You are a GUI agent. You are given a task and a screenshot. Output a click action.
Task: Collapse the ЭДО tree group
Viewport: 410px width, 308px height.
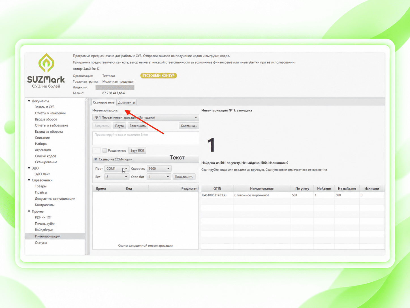pos(29,168)
